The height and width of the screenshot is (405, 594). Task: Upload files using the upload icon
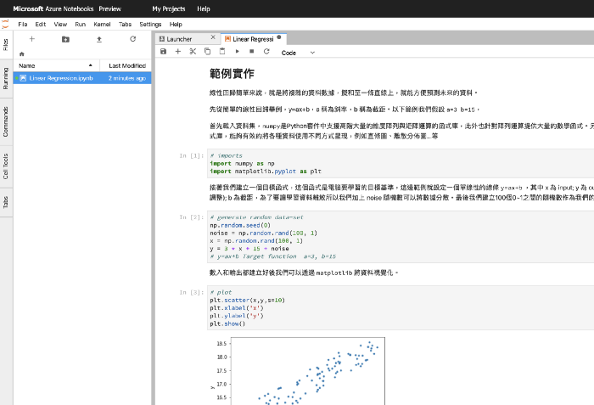pyautogui.click(x=99, y=39)
